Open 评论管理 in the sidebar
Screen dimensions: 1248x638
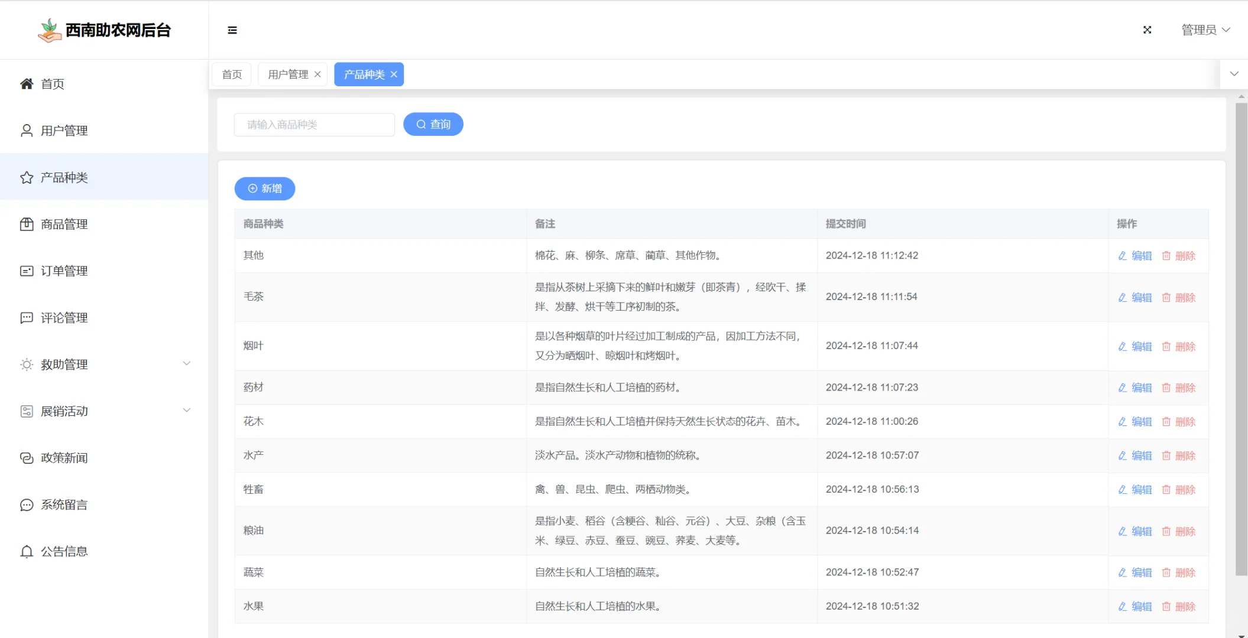click(x=63, y=317)
